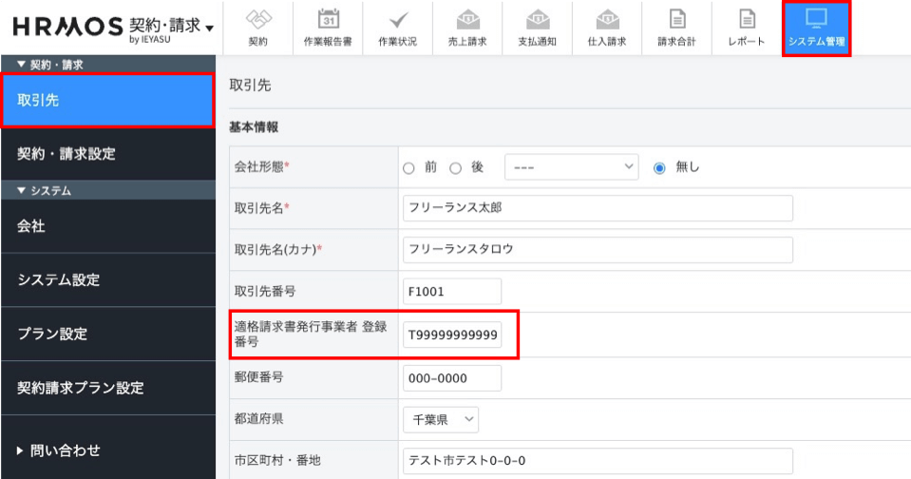The width and height of the screenshot is (911, 479).
Task: Select the 前 company form radio
Action: click(x=409, y=168)
